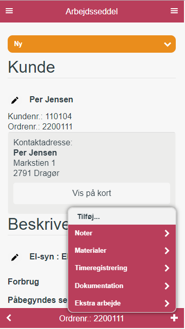Select Noter from the Tilføj menu

122,233
